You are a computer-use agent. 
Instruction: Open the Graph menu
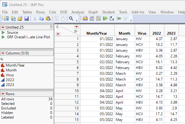tap(93, 12)
